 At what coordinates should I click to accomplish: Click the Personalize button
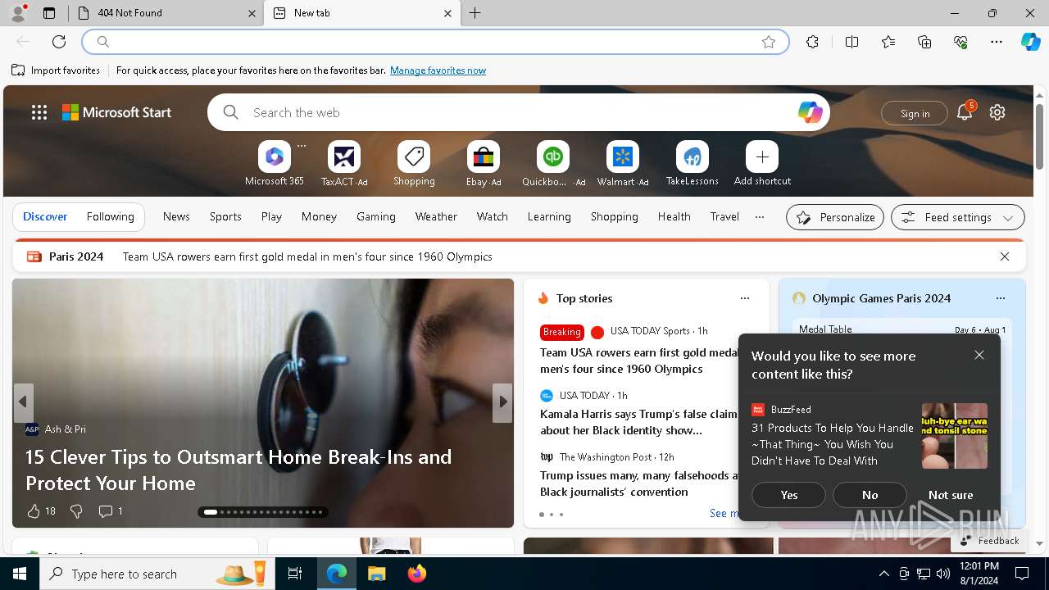(x=835, y=217)
